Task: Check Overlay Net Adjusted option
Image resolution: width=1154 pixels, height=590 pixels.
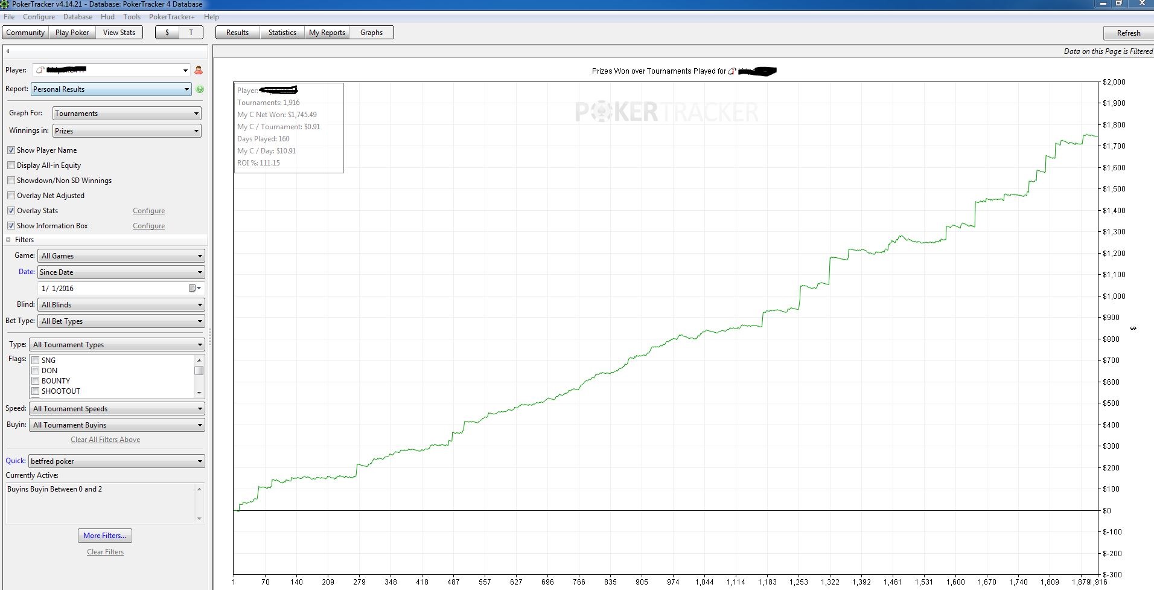Action: [x=11, y=196]
